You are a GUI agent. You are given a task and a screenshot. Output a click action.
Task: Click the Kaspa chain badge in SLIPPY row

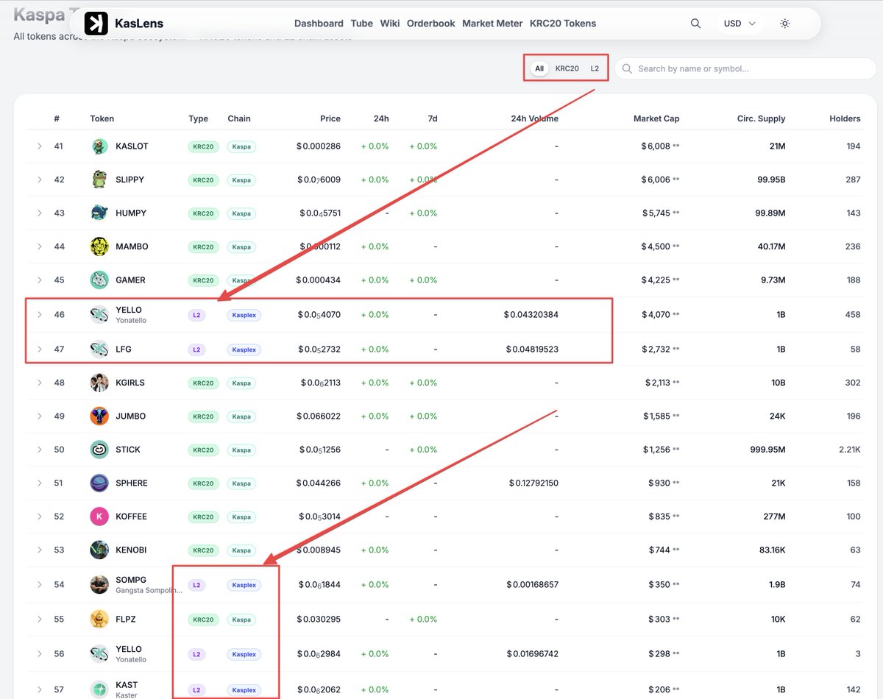[241, 180]
